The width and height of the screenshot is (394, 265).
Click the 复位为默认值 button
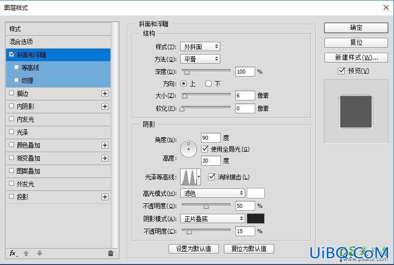click(x=249, y=249)
